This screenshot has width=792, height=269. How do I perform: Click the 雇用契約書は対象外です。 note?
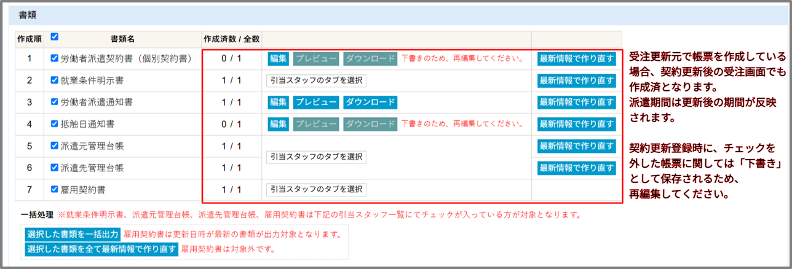coord(228,249)
